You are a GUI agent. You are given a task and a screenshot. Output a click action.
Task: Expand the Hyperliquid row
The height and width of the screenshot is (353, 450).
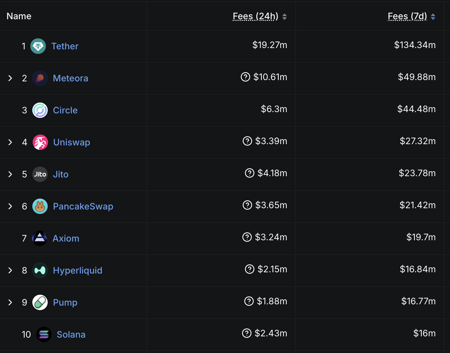pos(10,270)
